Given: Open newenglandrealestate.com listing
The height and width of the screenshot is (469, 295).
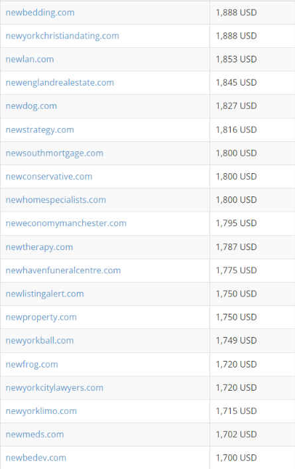Looking at the screenshot, I should click(60, 82).
